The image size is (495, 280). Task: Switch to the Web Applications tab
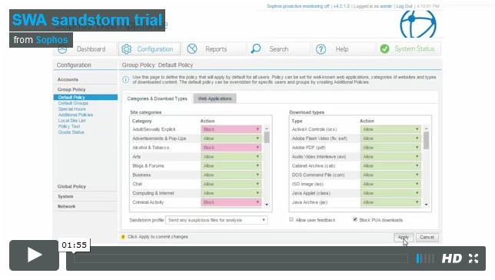(214, 98)
